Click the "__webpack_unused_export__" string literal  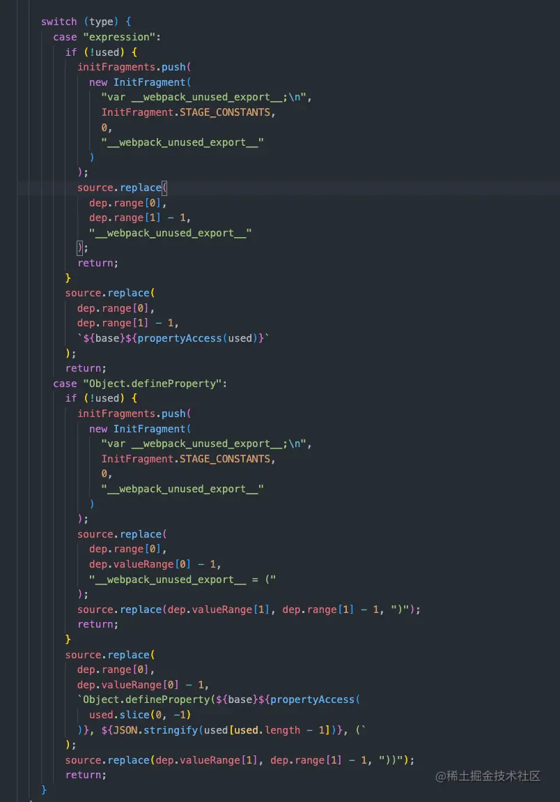point(182,142)
